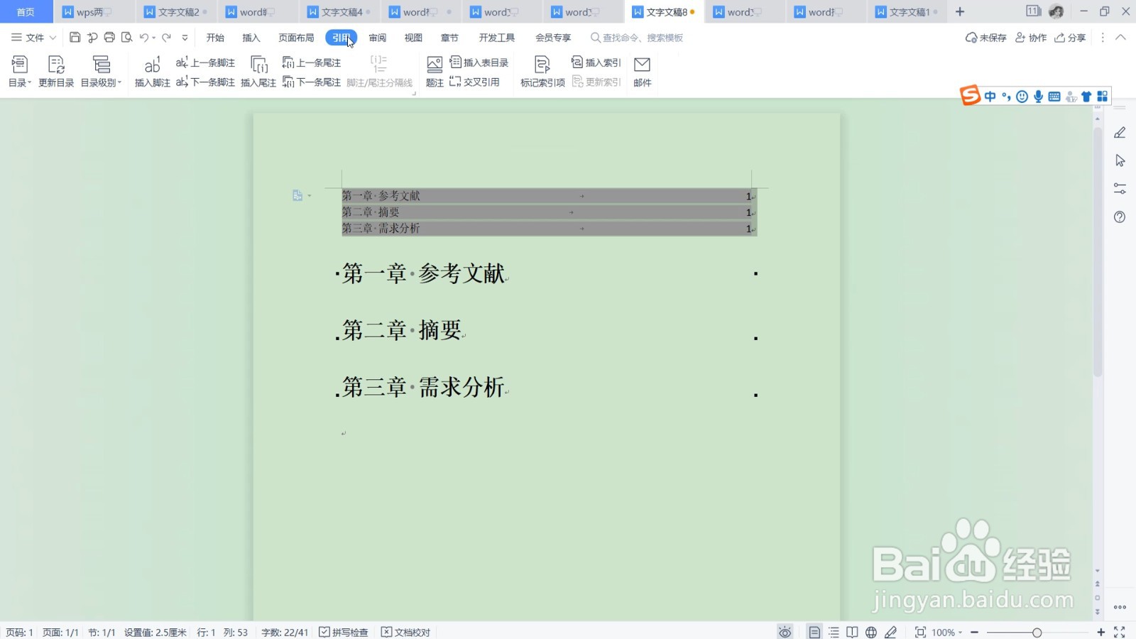Viewport: 1136px width, 639px height.
Task: Switch to the 视图 ribbon tab
Action: (413, 38)
